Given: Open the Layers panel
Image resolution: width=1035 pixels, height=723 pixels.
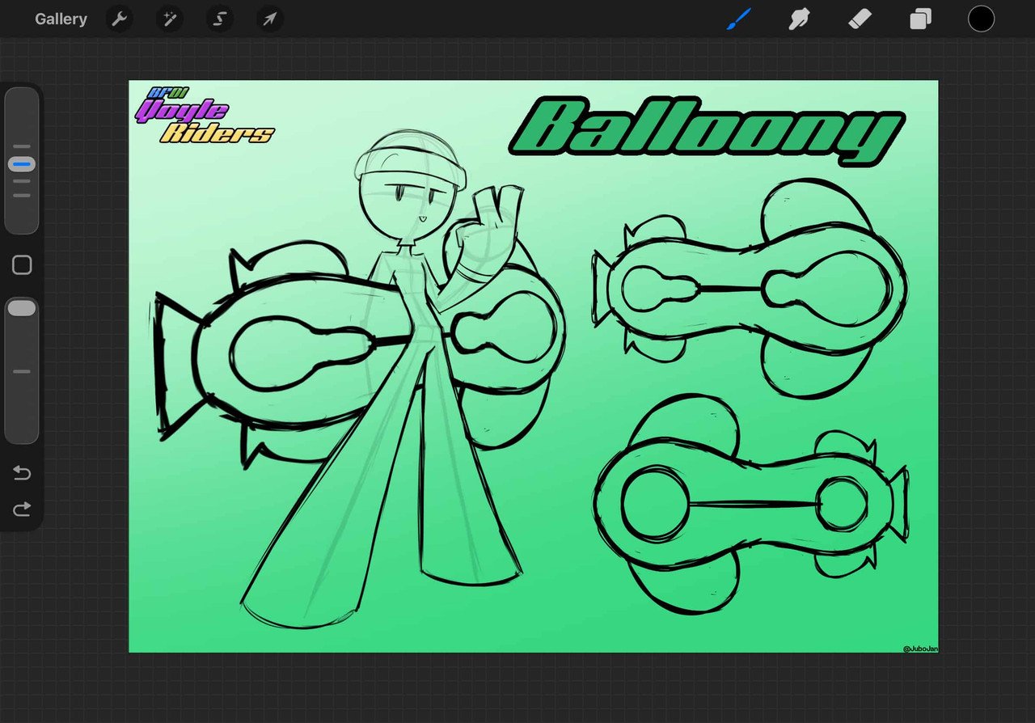Looking at the screenshot, I should click(x=921, y=19).
